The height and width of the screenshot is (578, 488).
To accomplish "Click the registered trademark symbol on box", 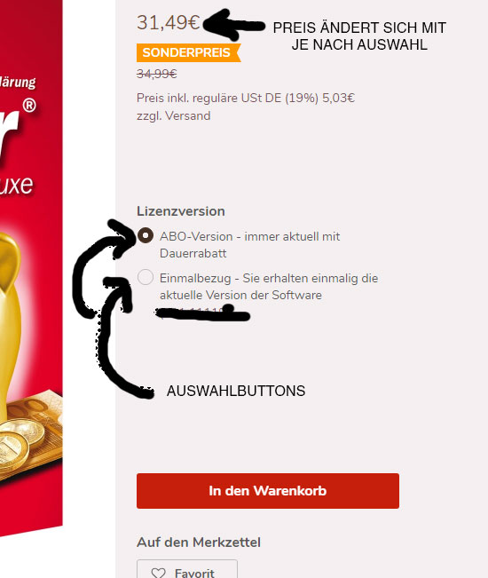I will coord(29,106).
